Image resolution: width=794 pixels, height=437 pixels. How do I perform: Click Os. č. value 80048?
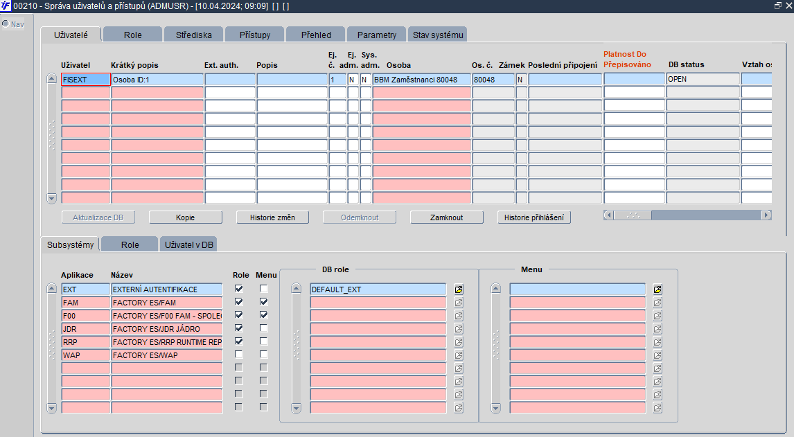coord(493,80)
